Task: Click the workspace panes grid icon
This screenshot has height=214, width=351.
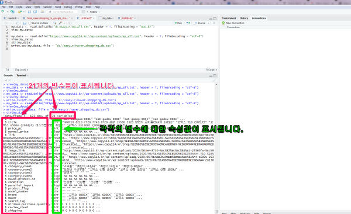Action: click(83, 12)
